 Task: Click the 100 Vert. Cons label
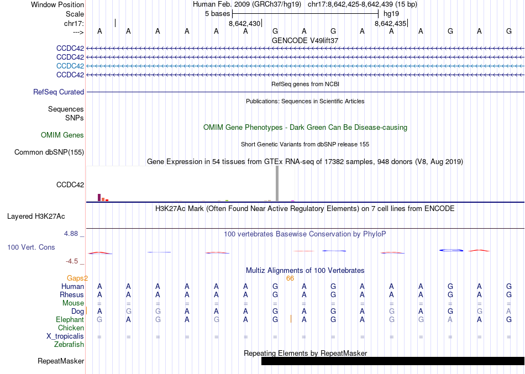(31, 247)
